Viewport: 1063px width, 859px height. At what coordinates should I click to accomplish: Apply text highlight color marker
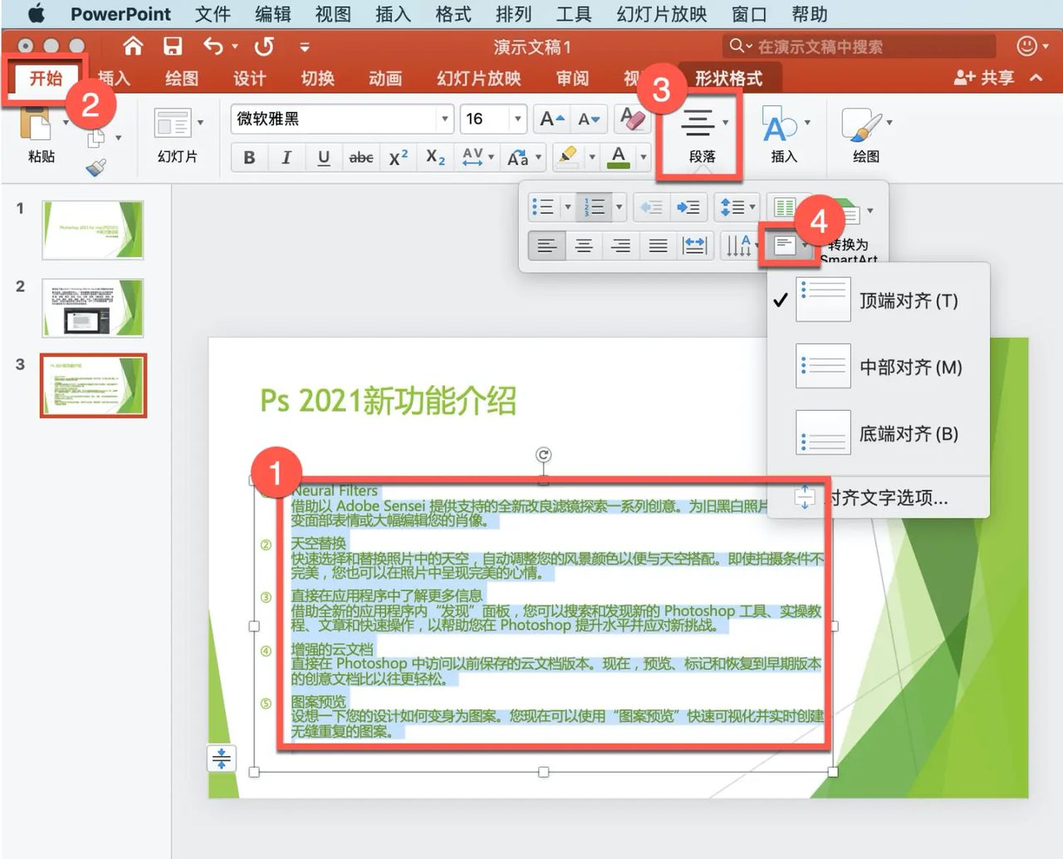coord(568,157)
